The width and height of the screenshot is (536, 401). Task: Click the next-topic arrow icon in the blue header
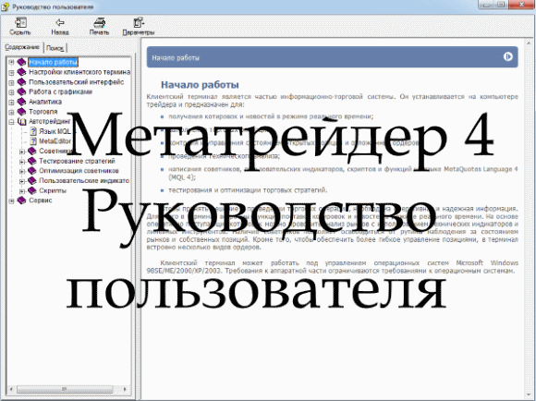point(507,56)
